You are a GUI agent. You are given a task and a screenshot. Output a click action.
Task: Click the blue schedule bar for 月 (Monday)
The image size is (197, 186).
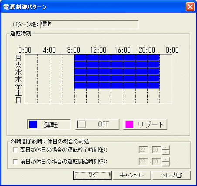tap(117, 57)
